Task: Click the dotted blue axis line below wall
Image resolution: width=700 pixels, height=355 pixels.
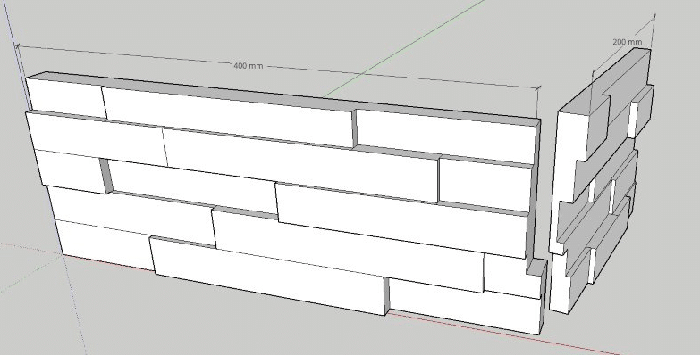Action: tap(73, 303)
